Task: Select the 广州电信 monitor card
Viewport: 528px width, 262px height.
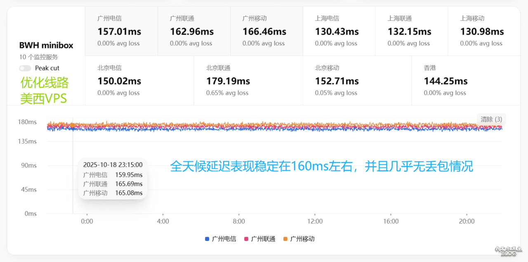Action: pyautogui.click(x=121, y=31)
